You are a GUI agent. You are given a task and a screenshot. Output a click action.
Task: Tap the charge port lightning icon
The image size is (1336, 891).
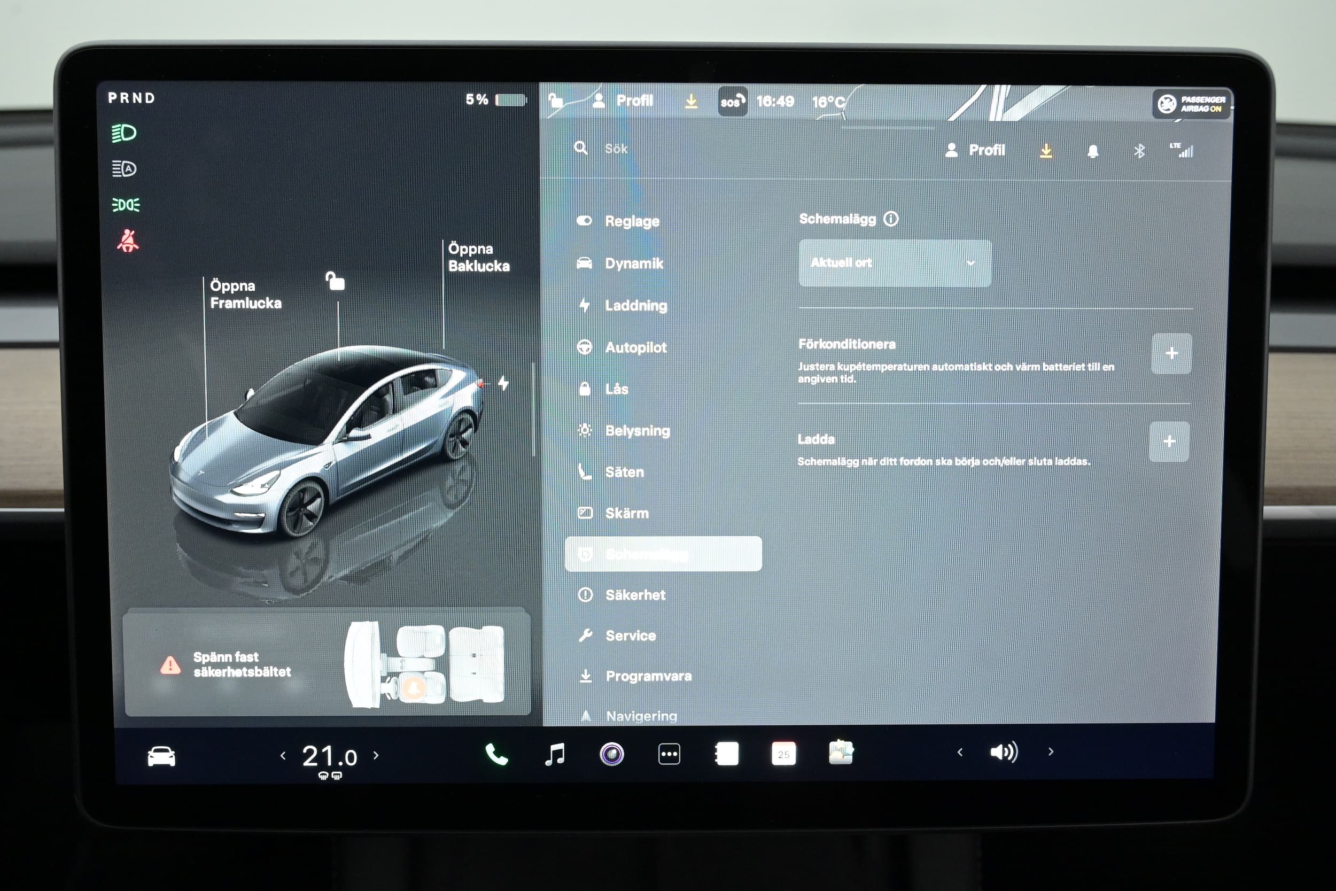[503, 383]
